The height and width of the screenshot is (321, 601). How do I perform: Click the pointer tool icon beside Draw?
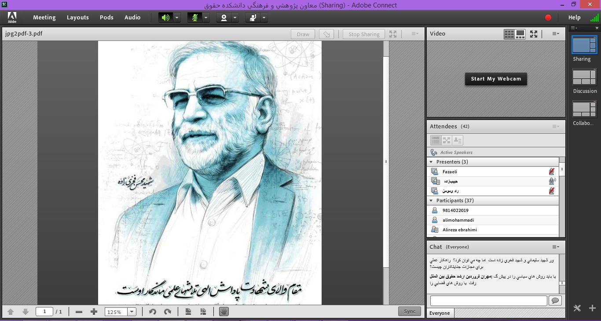[326, 34]
